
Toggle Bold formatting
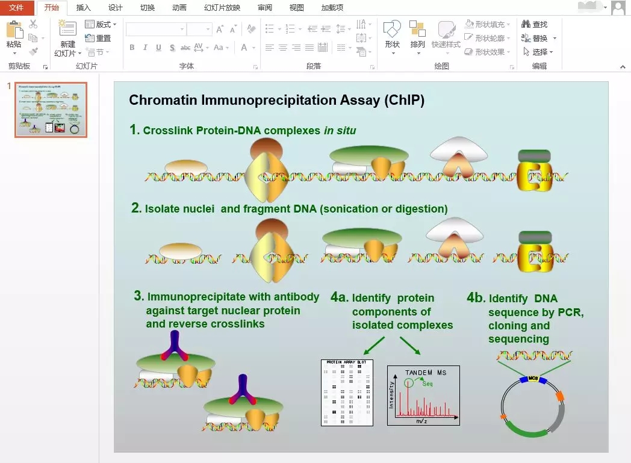tap(132, 48)
